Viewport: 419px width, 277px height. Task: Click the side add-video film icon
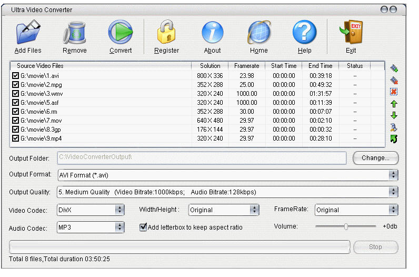click(x=394, y=68)
